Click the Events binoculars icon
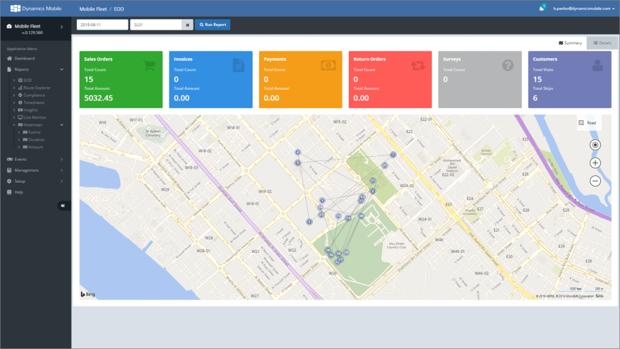This screenshot has height=349, width=620. [10, 159]
